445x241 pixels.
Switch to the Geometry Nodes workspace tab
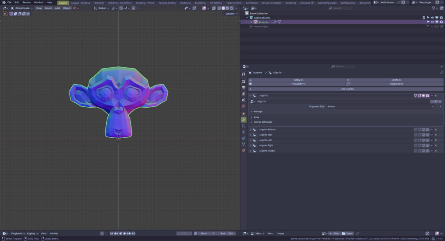click(x=327, y=3)
